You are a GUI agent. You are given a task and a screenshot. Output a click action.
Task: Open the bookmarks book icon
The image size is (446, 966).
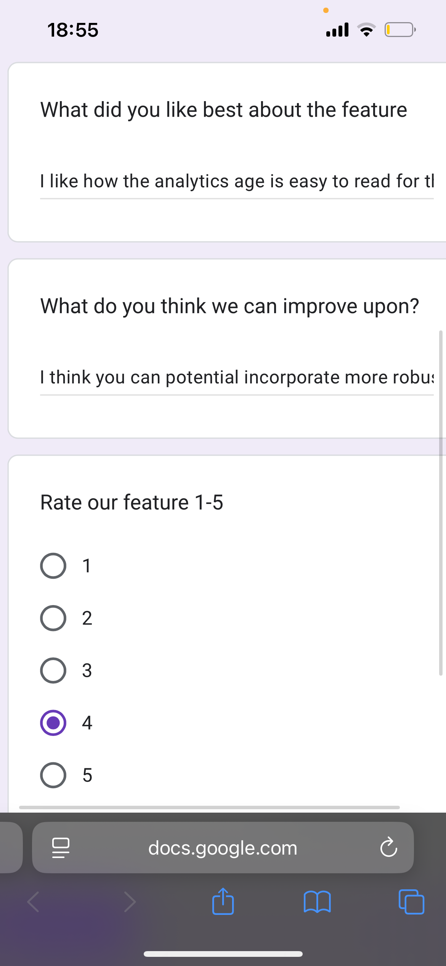(x=317, y=902)
